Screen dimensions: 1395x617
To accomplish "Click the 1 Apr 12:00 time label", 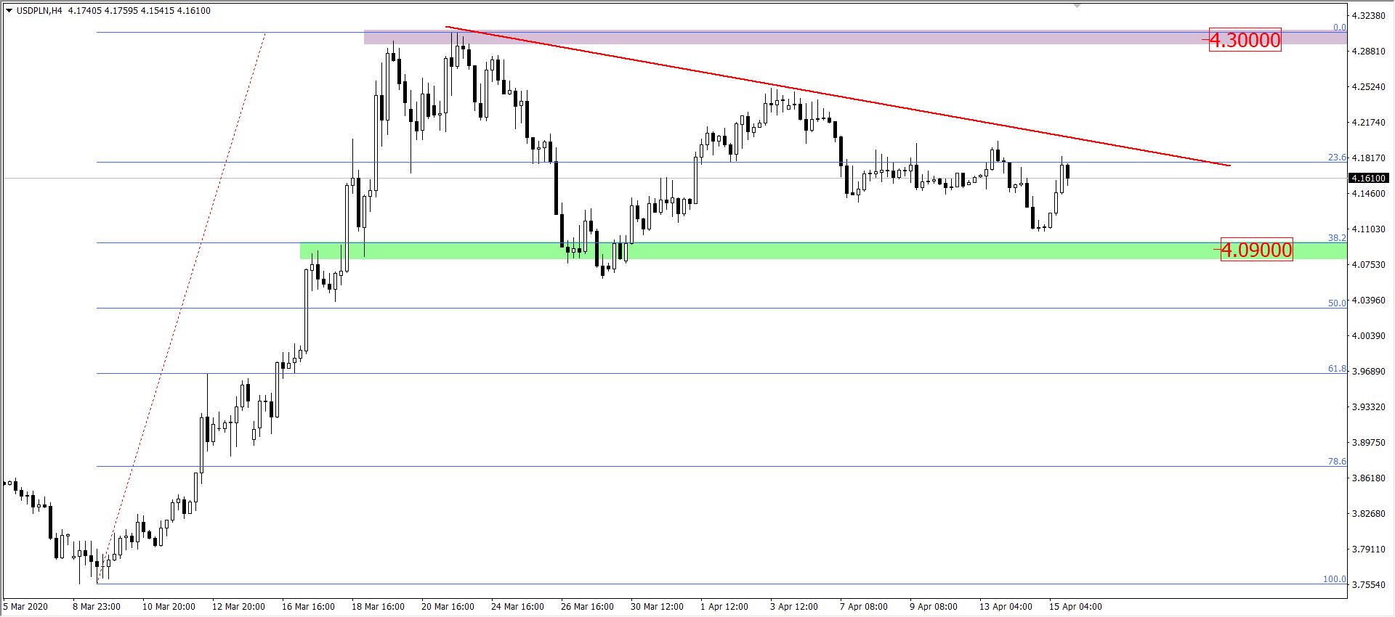I will [724, 607].
